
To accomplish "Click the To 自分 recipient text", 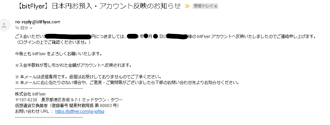I will 21,28.
